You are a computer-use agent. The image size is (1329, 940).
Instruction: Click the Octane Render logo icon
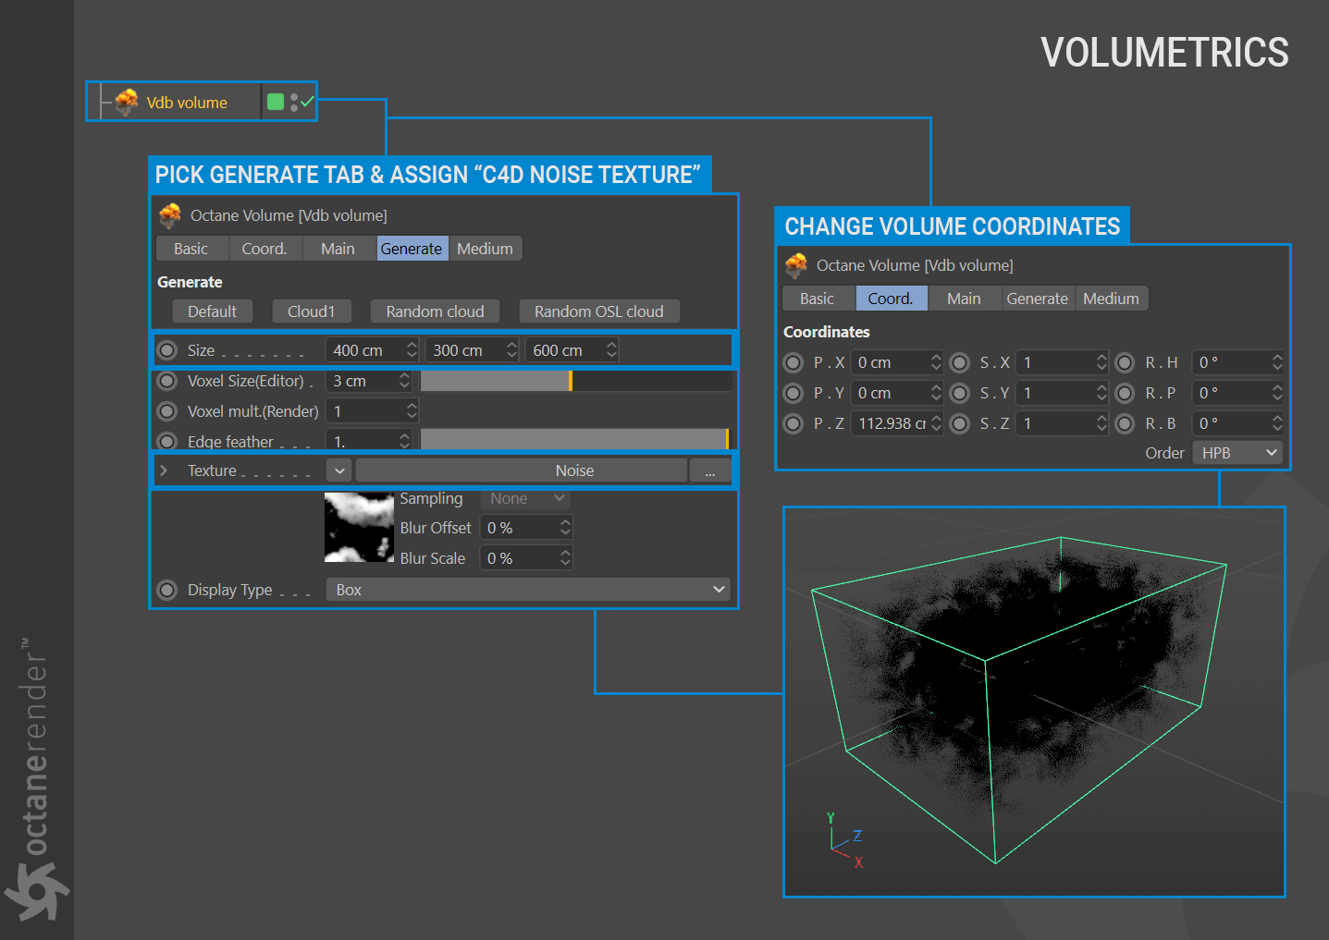tap(36, 891)
